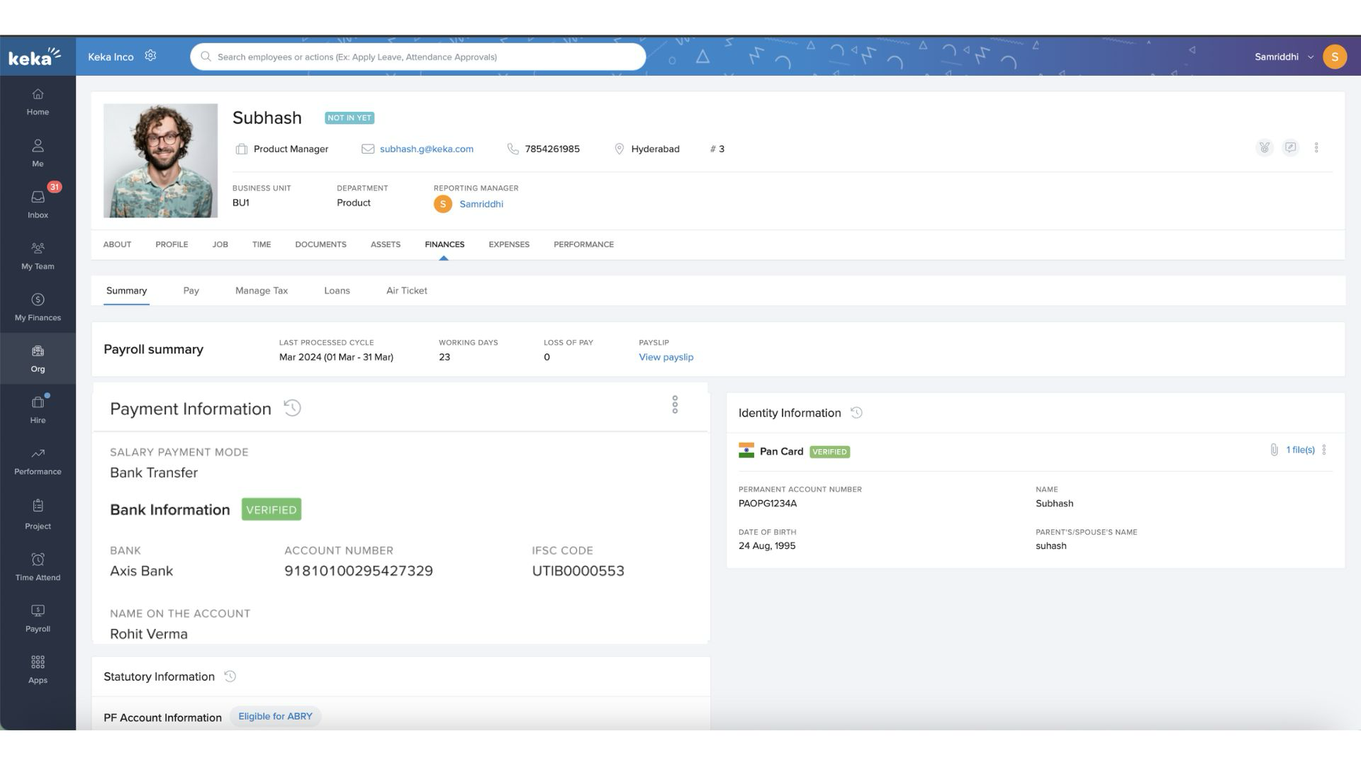Click the View payslip link

click(x=666, y=357)
